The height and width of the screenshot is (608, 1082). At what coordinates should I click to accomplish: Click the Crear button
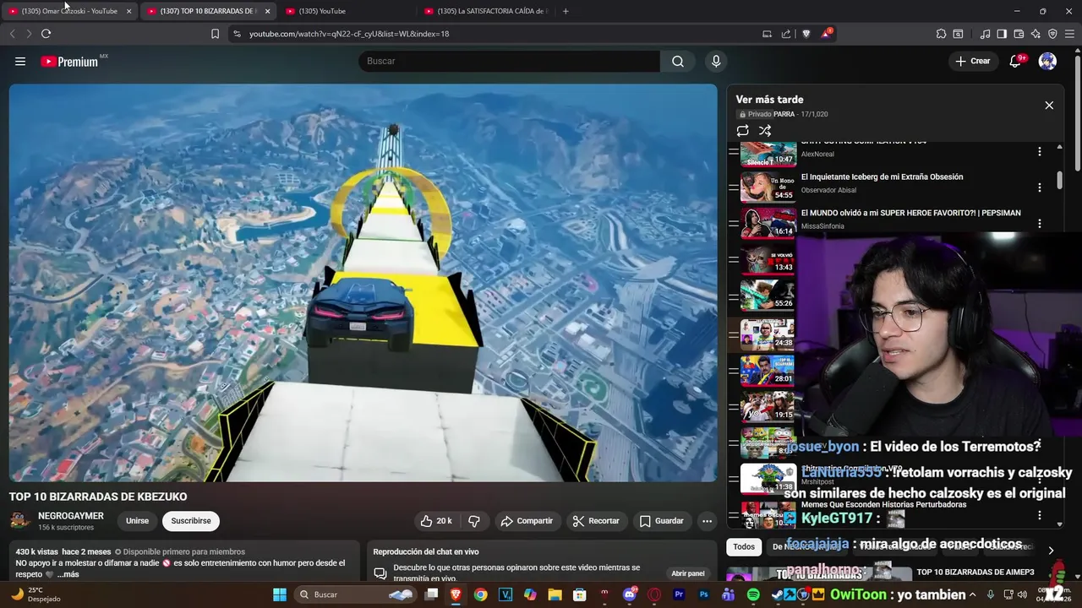[973, 61]
